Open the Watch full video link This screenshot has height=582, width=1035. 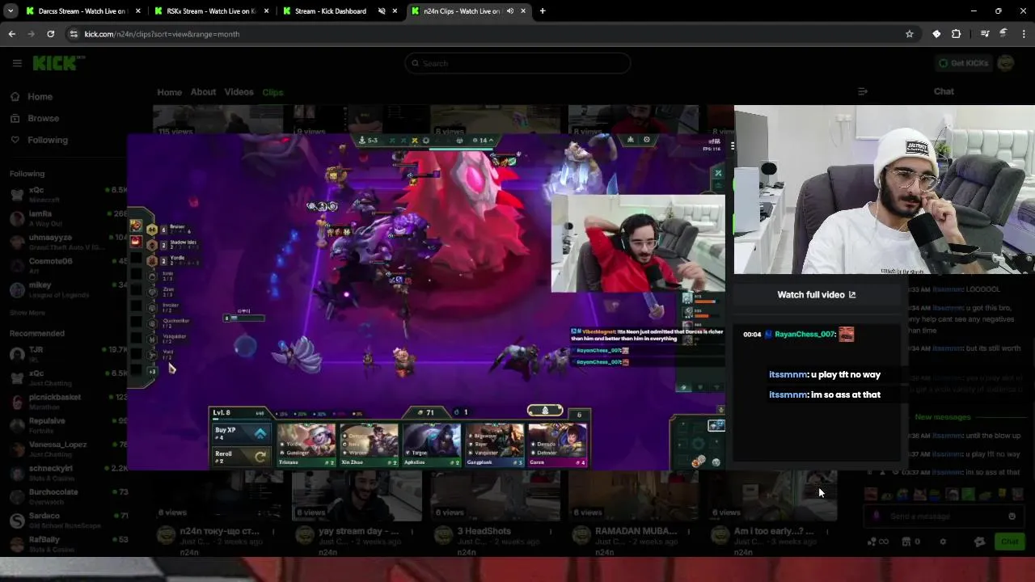click(x=816, y=295)
